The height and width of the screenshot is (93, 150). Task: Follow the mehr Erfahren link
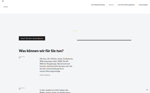coord(45,75)
